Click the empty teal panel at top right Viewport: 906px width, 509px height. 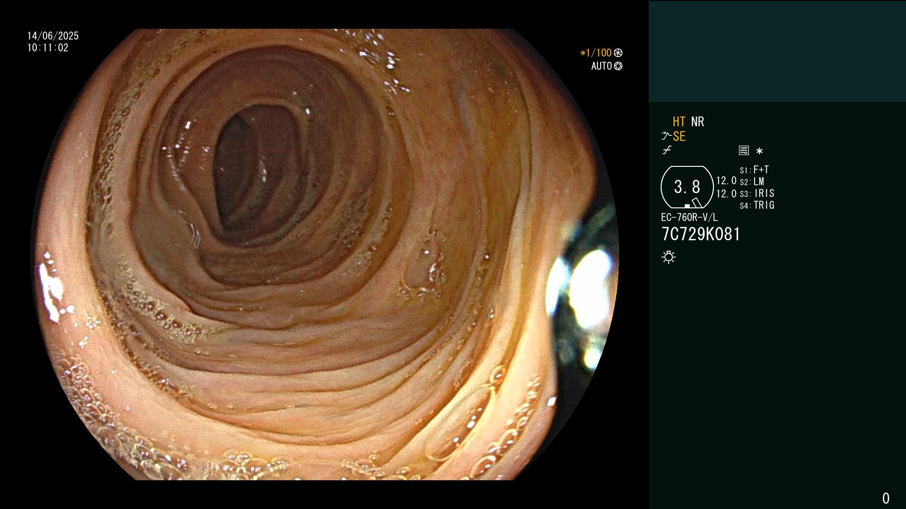pyautogui.click(x=777, y=51)
